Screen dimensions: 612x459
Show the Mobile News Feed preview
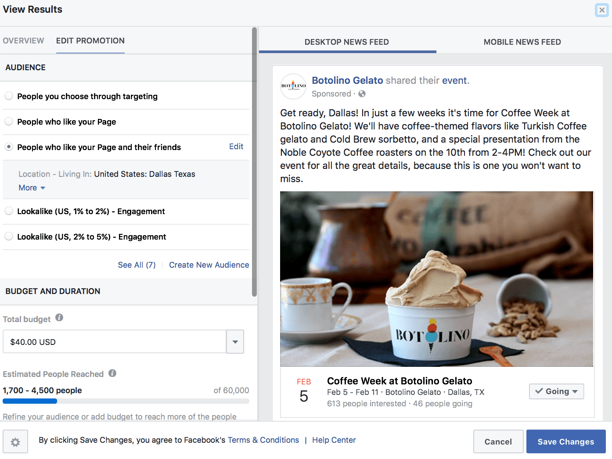point(522,42)
